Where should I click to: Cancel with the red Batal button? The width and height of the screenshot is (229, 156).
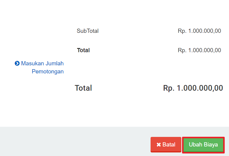(166, 144)
